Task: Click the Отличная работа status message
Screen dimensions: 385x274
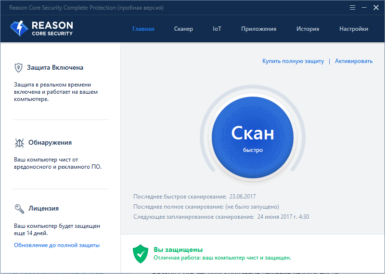Action: (x=222, y=258)
